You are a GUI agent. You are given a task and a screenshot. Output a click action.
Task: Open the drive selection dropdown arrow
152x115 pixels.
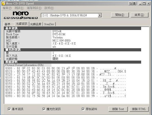tap(100, 15)
